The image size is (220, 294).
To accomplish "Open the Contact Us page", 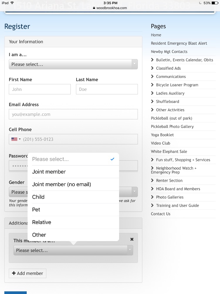I will point(160,214).
